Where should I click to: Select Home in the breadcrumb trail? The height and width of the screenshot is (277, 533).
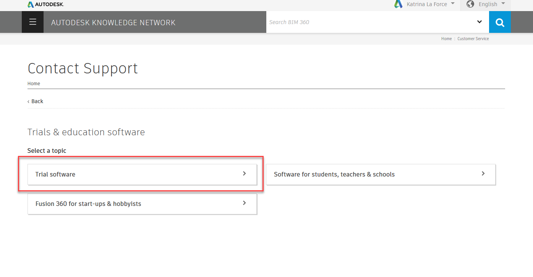pos(446,39)
